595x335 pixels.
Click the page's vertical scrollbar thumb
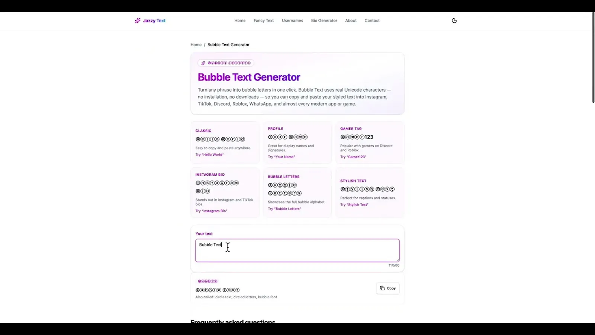pyautogui.click(x=593, y=57)
